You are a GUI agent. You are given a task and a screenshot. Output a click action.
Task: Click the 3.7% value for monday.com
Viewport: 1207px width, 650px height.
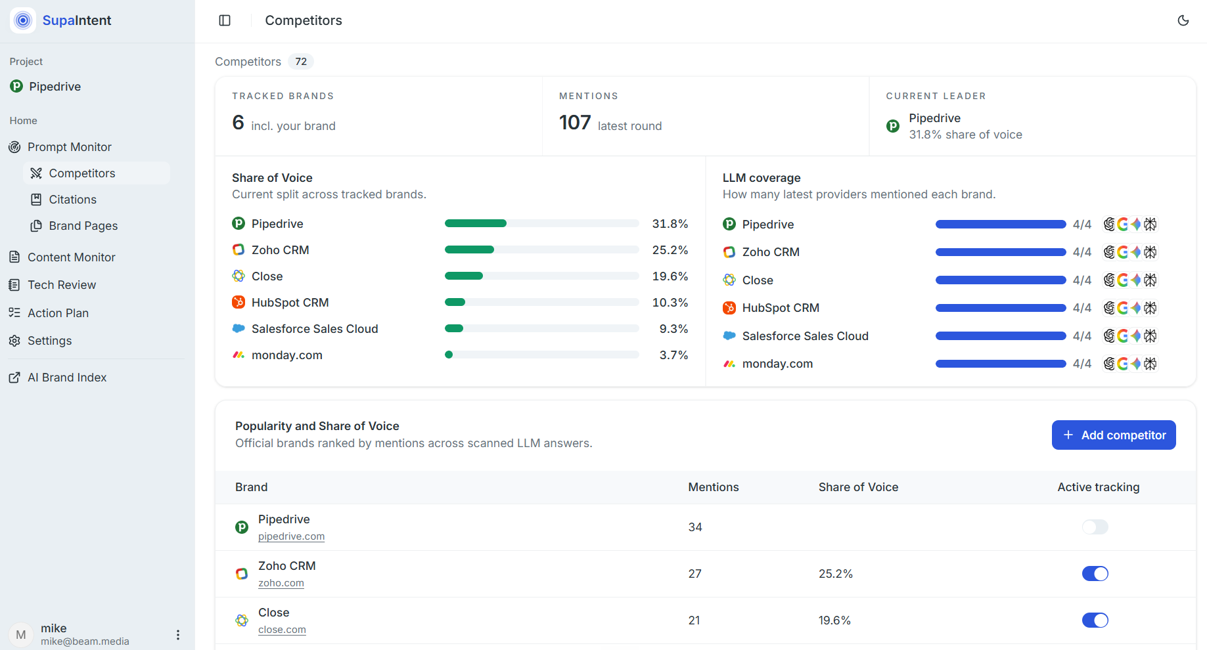pyautogui.click(x=674, y=355)
